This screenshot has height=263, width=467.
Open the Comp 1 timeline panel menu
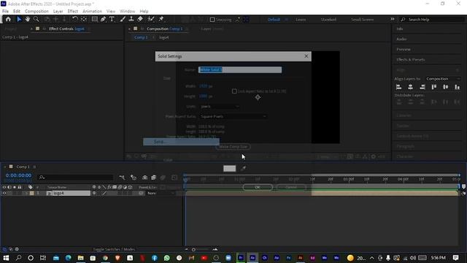tap(34, 167)
